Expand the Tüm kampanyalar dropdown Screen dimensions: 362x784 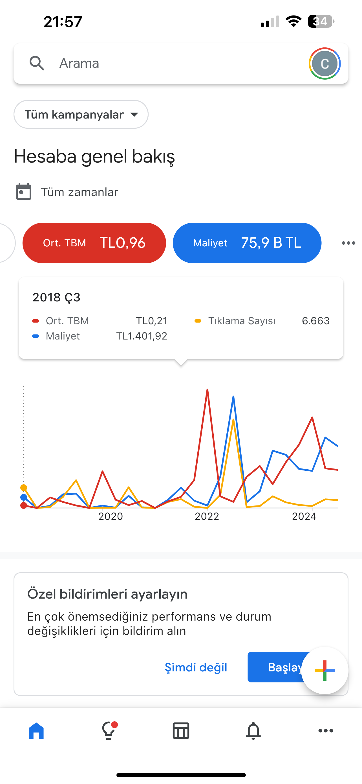pos(81,114)
